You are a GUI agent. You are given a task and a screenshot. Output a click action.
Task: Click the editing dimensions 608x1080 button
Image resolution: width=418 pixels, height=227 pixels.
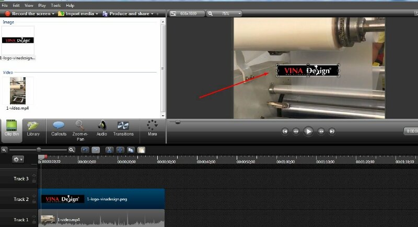click(x=186, y=13)
